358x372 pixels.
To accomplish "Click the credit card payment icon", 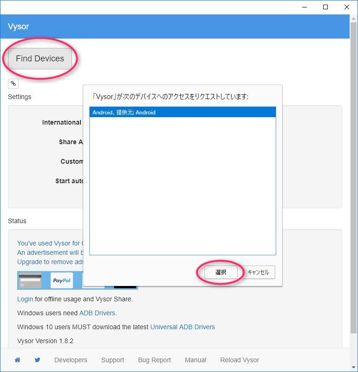I will tap(30, 280).
